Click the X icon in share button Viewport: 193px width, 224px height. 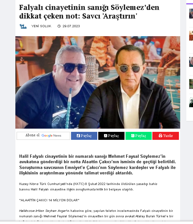click(x=106, y=136)
